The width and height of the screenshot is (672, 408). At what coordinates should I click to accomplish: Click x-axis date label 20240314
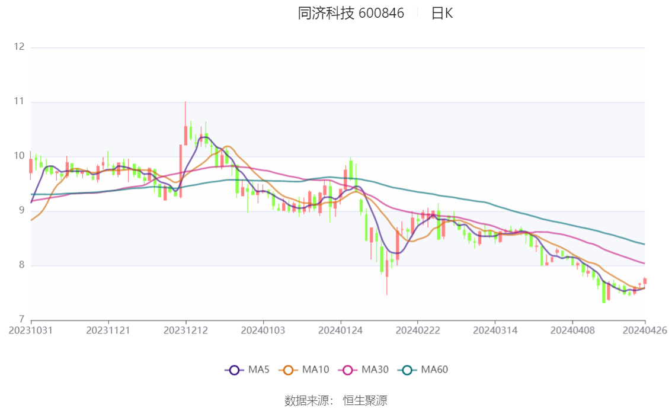[x=495, y=330]
